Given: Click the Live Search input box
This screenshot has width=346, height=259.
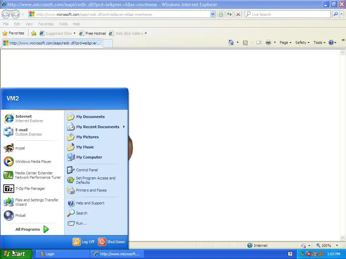Looking at the screenshot, I should click(288, 14).
